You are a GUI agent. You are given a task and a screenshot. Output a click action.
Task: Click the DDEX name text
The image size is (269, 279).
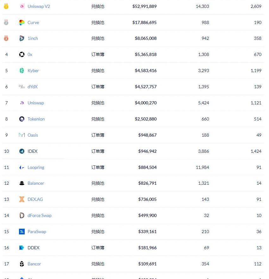(x=33, y=248)
